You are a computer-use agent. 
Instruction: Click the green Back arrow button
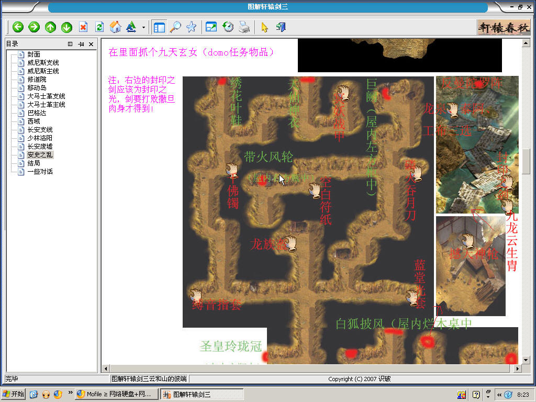[18, 27]
